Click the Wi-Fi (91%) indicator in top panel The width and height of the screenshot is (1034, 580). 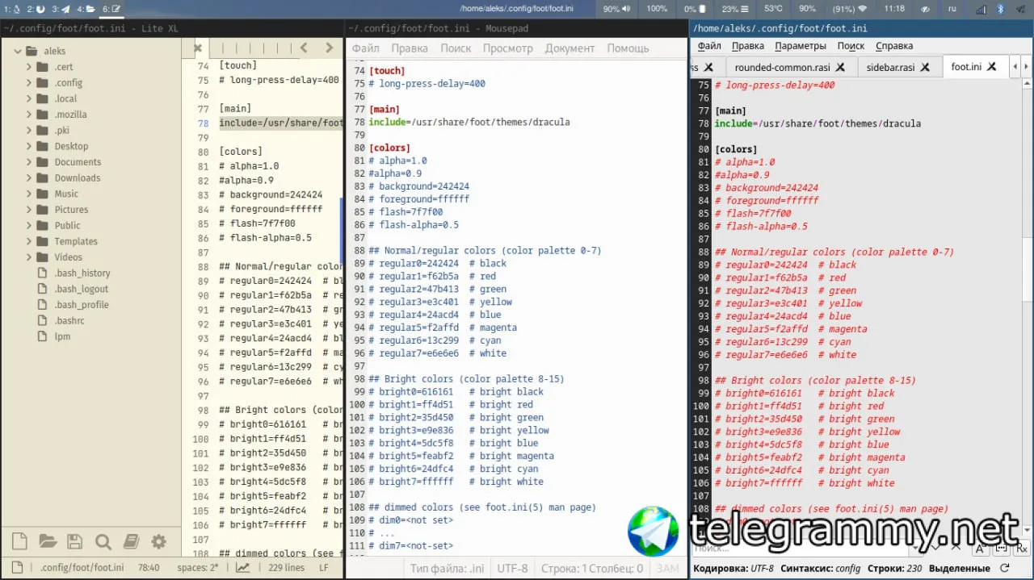[x=850, y=9]
